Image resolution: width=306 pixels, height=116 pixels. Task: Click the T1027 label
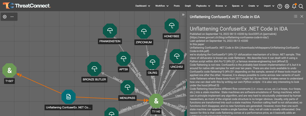(9, 81)
